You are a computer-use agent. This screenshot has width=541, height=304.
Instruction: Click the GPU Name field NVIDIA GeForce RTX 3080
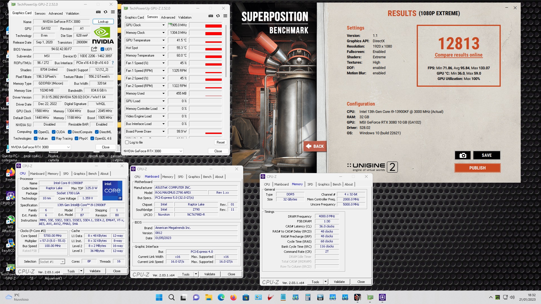pos(61,22)
